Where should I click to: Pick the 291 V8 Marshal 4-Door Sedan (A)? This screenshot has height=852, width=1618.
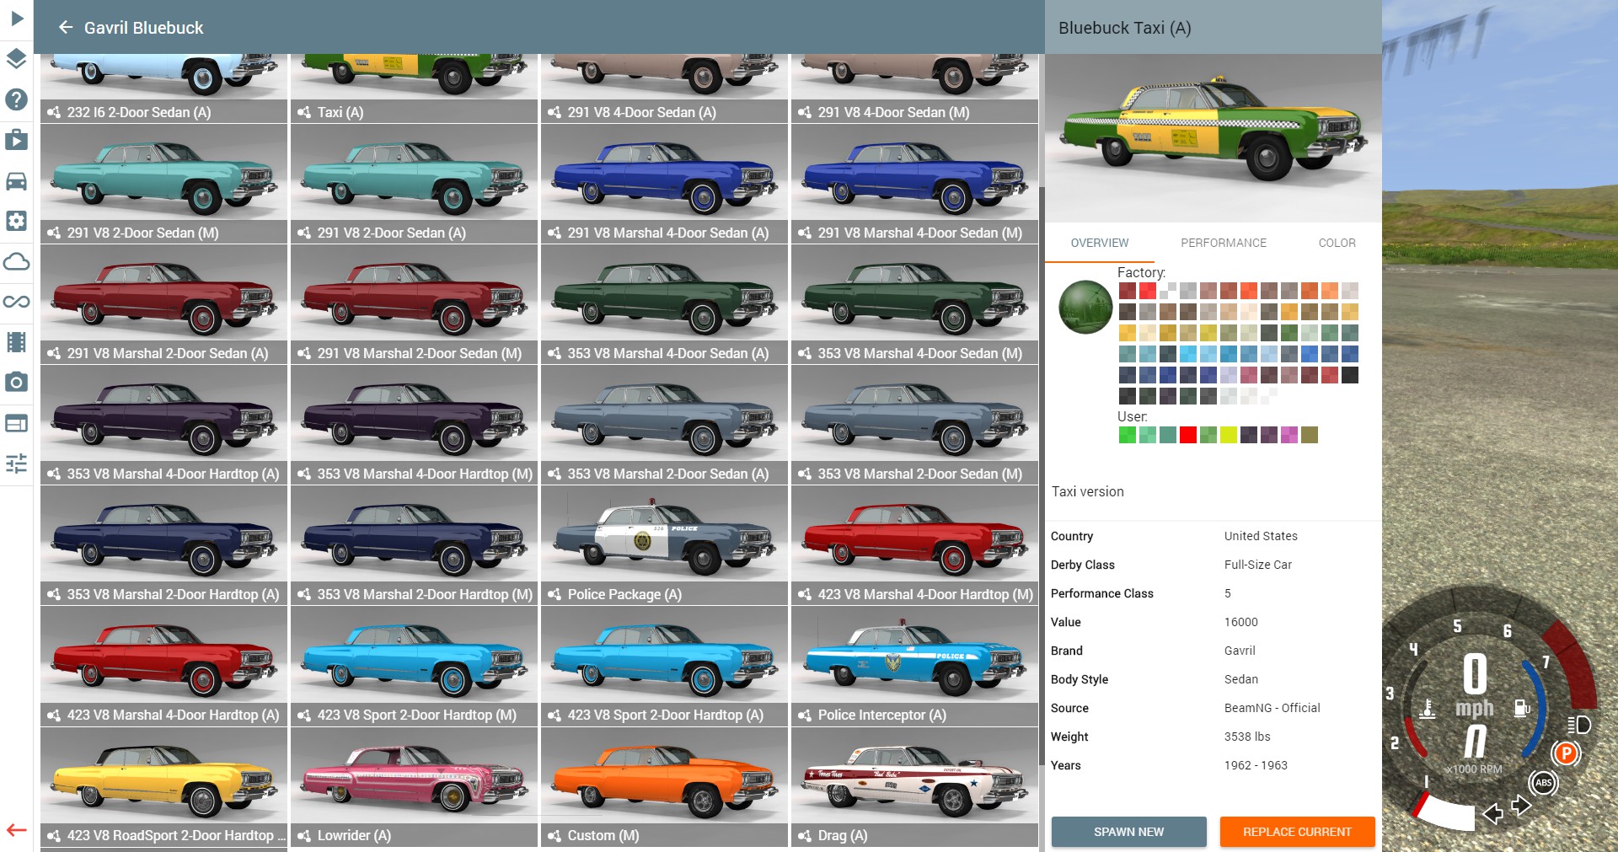(664, 184)
